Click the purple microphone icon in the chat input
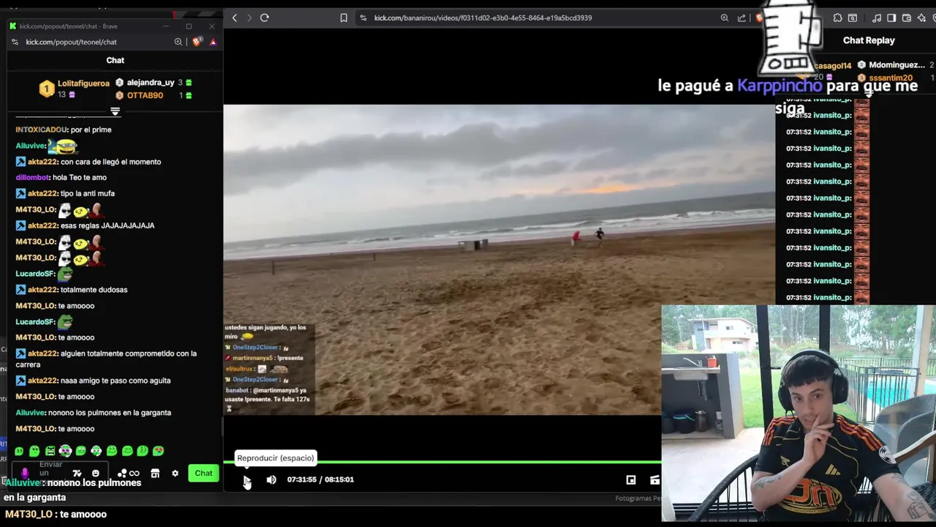Screen dimensions: 936x527 25,474
